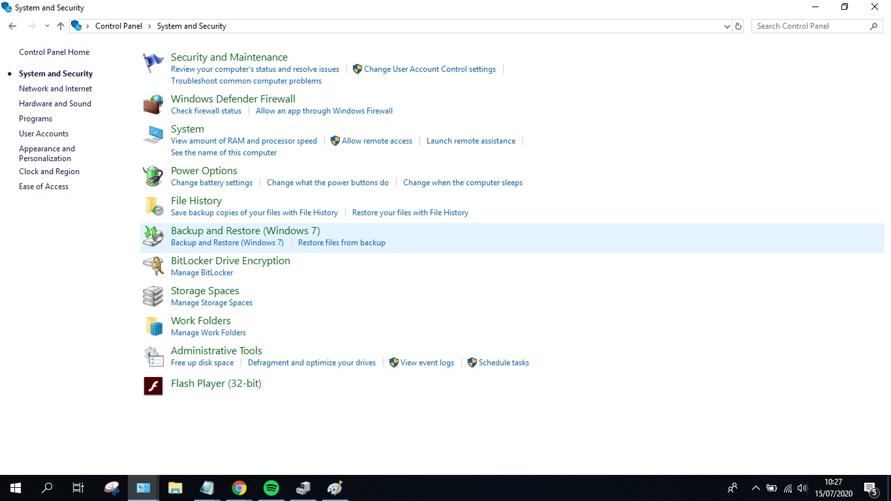Viewport: 891px width, 501px height.
Task: Click Control Panel in the address breadcrumb
Action: point(119,26)
